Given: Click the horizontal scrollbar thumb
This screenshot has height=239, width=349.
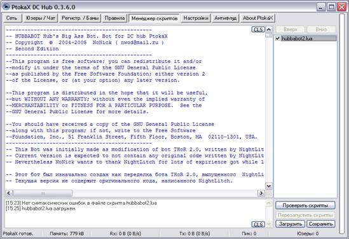Looking at the screenshot, I should tap(43, 193).
